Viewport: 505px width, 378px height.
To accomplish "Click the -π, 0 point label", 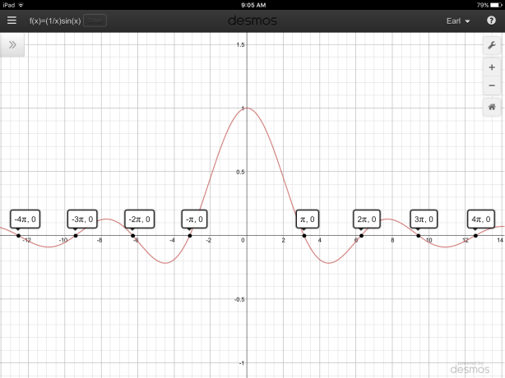I will point(194,219).
